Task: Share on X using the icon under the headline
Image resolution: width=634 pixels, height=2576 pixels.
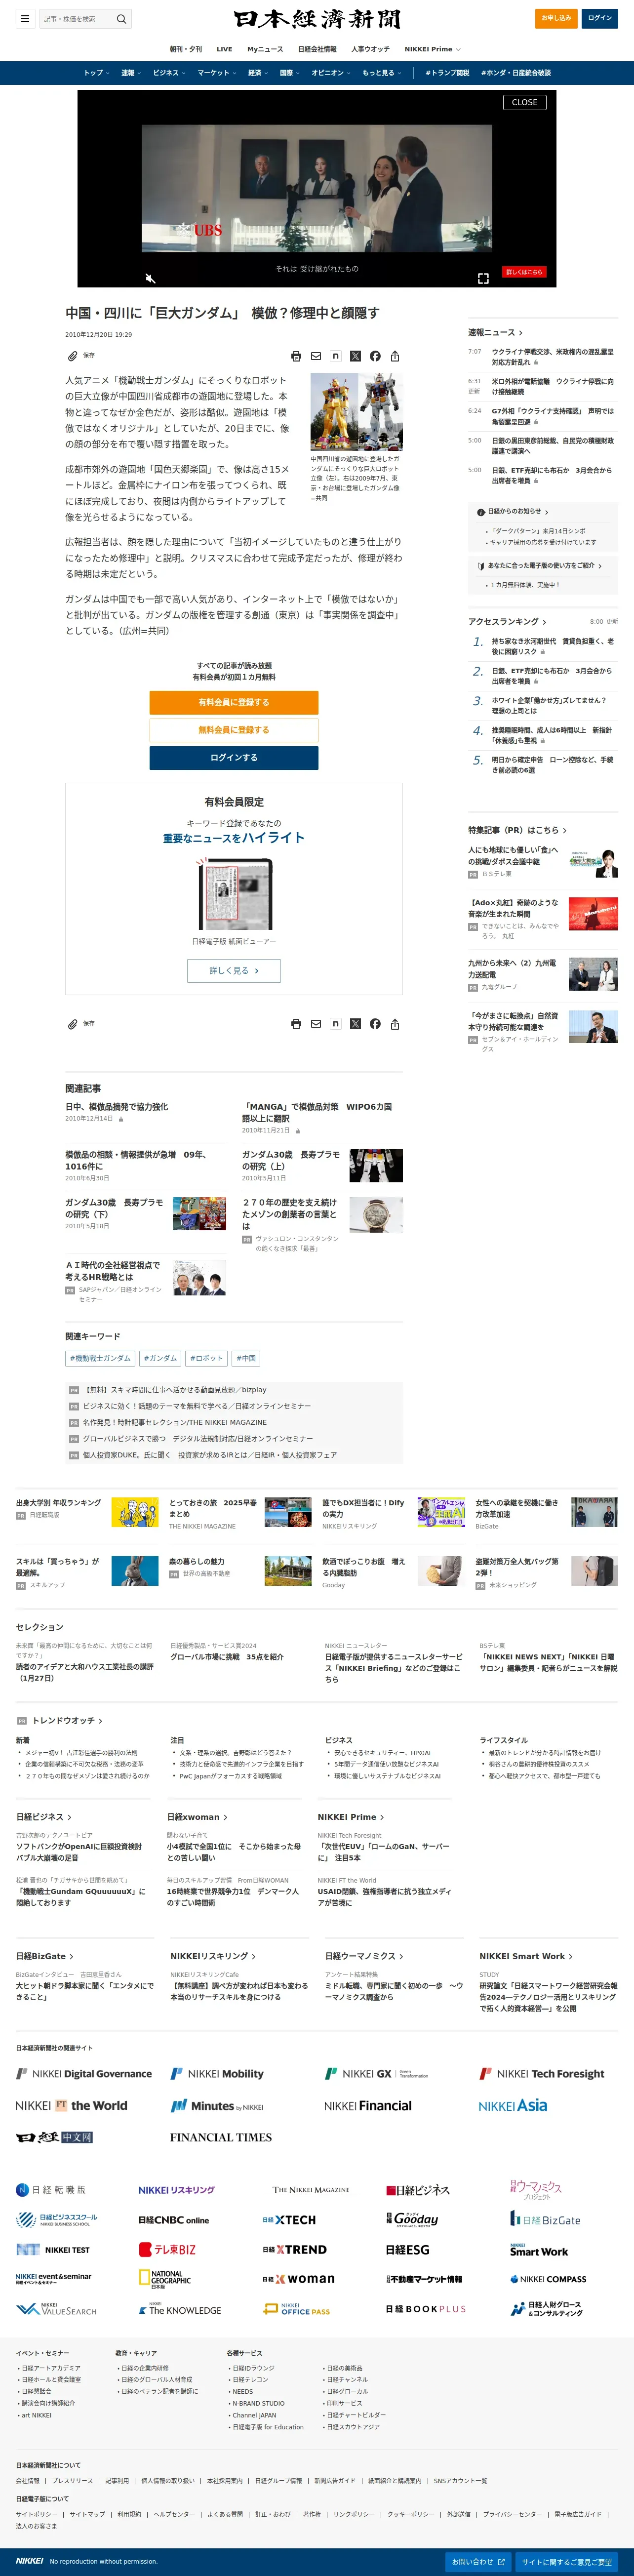Action: 355,356
